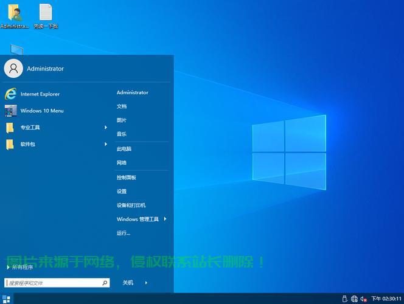
Task: Open 文档 from the Start menu
Action: point(122,106)
